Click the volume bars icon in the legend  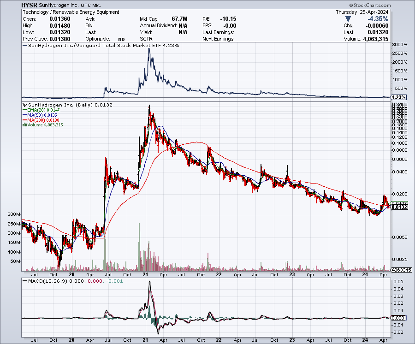[25, 125]
